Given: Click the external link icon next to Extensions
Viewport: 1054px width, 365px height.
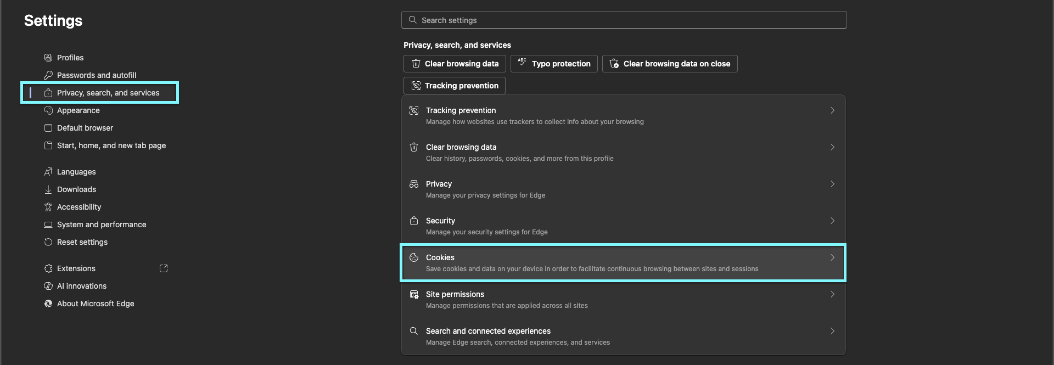Looking at the screenshot, I should [164, 268].
